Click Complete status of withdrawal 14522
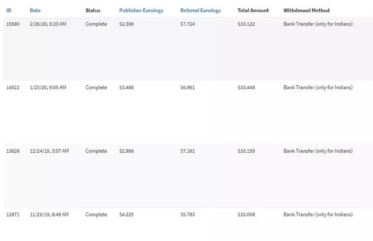This screenshot has width=373, height=241. pos(96,88)
